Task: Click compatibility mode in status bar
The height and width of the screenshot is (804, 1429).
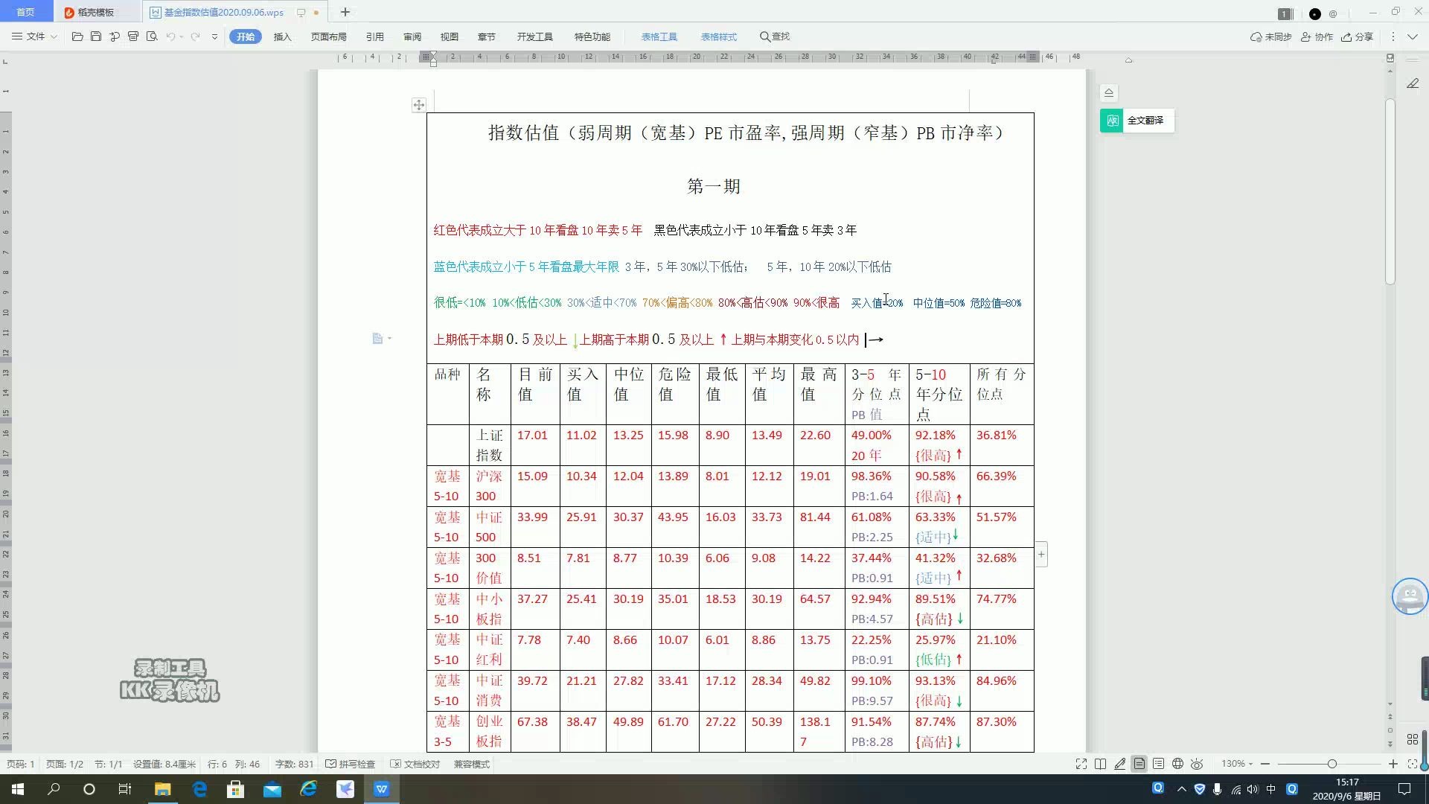Action: [x=472, y=764]
